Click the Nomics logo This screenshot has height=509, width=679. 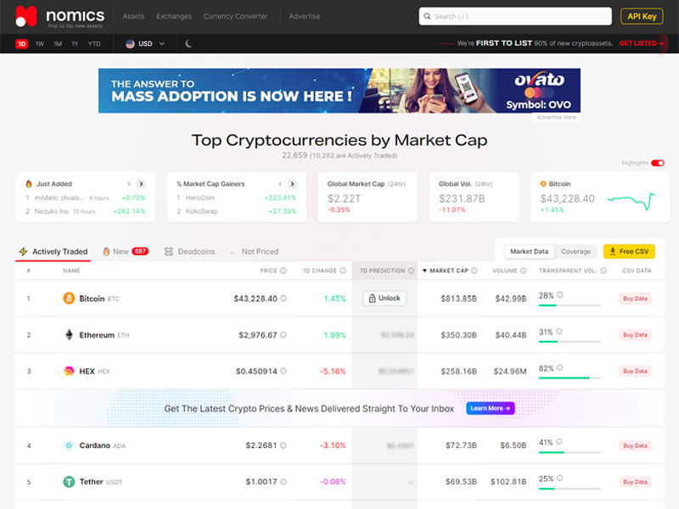(x=59, y=17)
